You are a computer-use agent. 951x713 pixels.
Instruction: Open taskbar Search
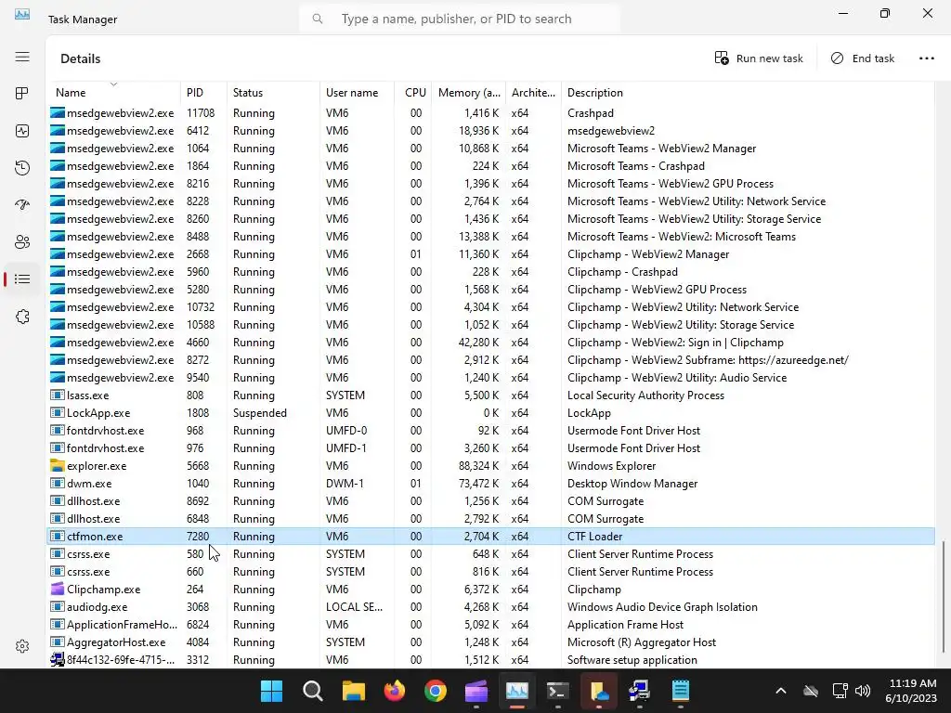click(x=313, y=691)
